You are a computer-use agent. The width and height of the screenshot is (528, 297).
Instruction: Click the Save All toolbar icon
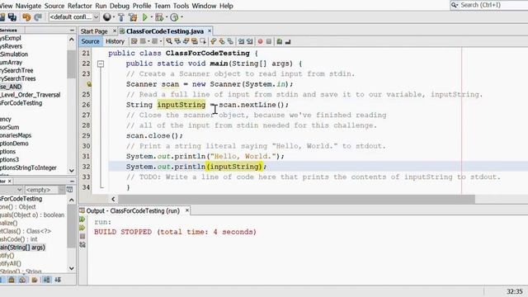coord(12,16)
